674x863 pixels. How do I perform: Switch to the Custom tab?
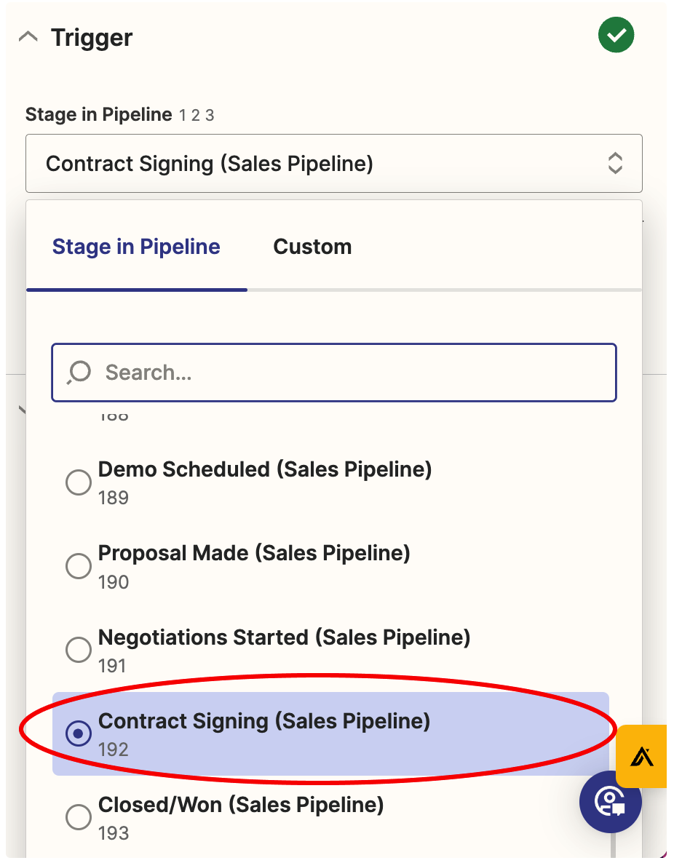[312, 247]
